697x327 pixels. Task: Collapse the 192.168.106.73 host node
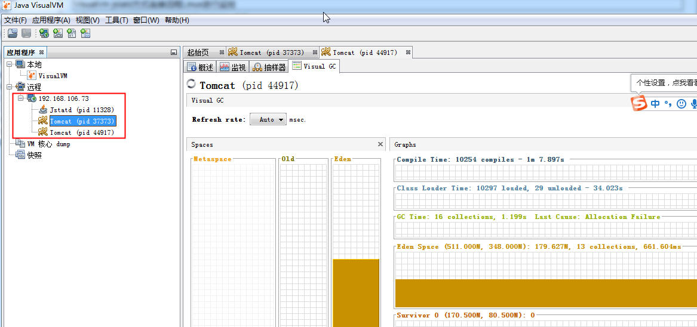[20, 98]
